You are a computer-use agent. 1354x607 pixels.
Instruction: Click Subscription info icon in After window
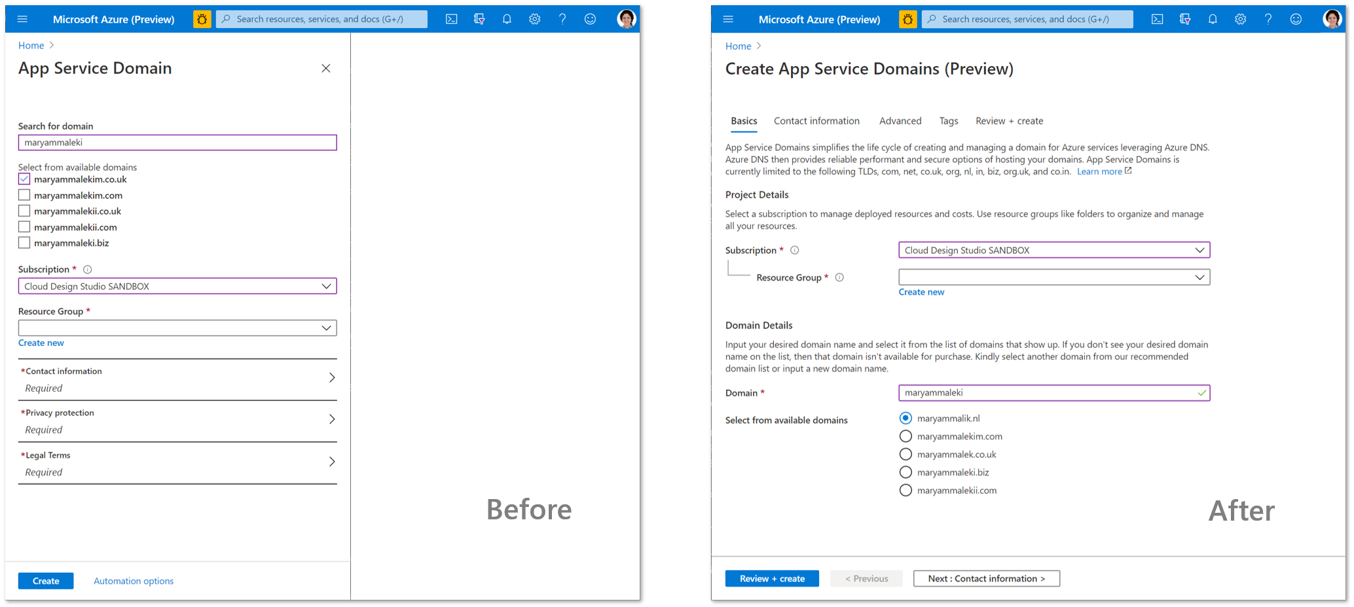pyautogui.click(x=795, y=250)
